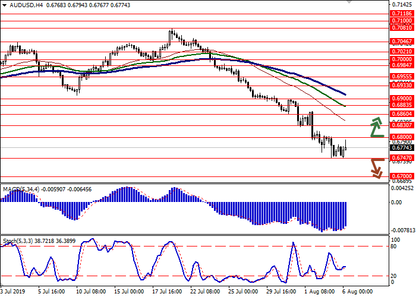Click the 0.7118 top price label
Image resolution: width=416 pixels, height=297 pixels.
pyautogui.click(x=401, y=13)
